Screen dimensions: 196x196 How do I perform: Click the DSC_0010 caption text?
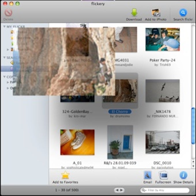click(x=162, y=163)
